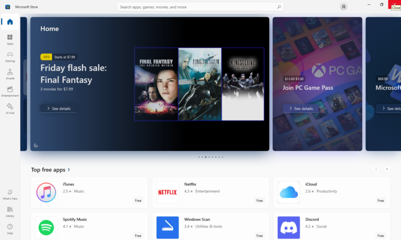This screenshot has width=401, height=240.
Task: Click the Microsoft Store logo in title bar
Action: pyautogui.click(x=8, y=7)
